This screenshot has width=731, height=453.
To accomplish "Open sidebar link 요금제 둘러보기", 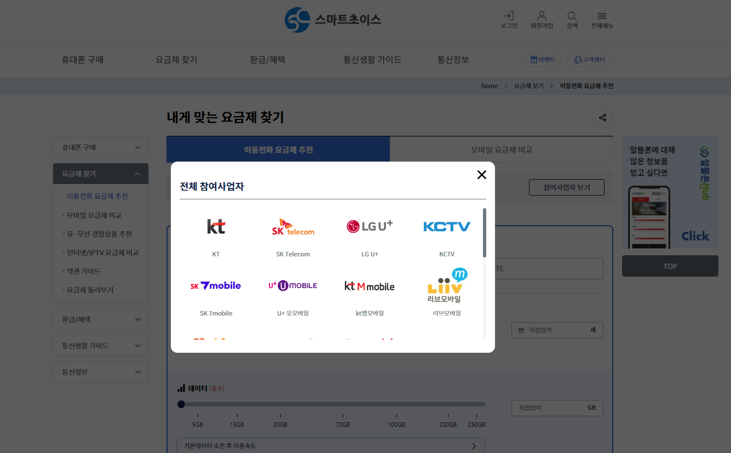I will [x=90, y=290].
